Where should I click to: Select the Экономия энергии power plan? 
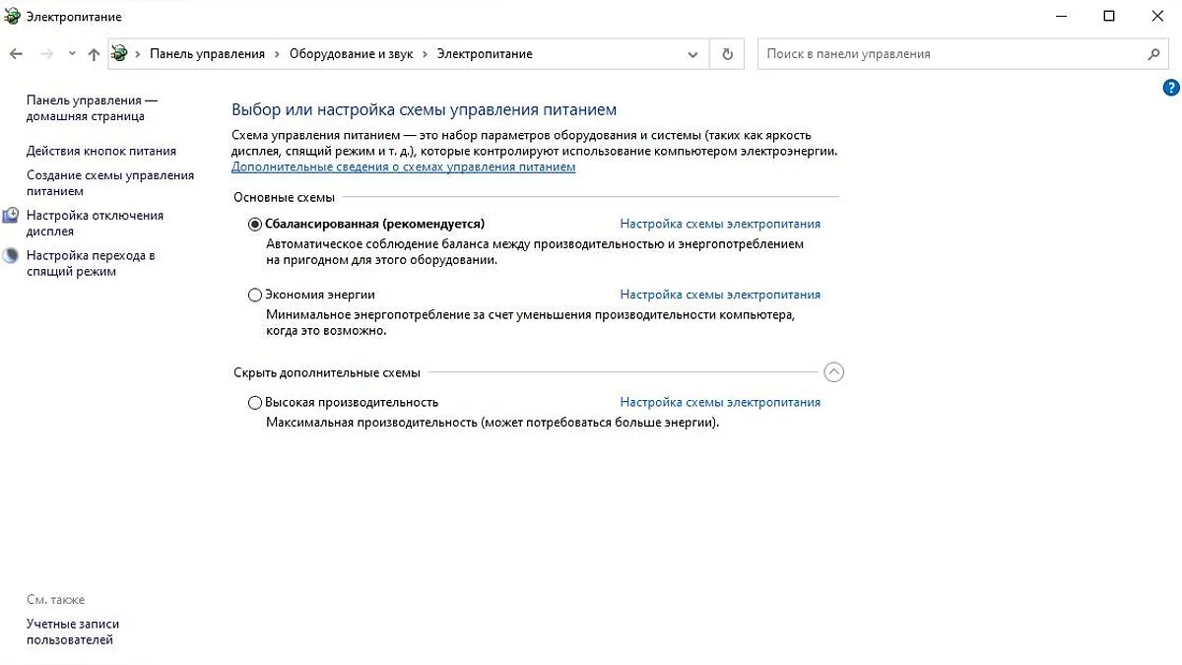coord(255,295)
